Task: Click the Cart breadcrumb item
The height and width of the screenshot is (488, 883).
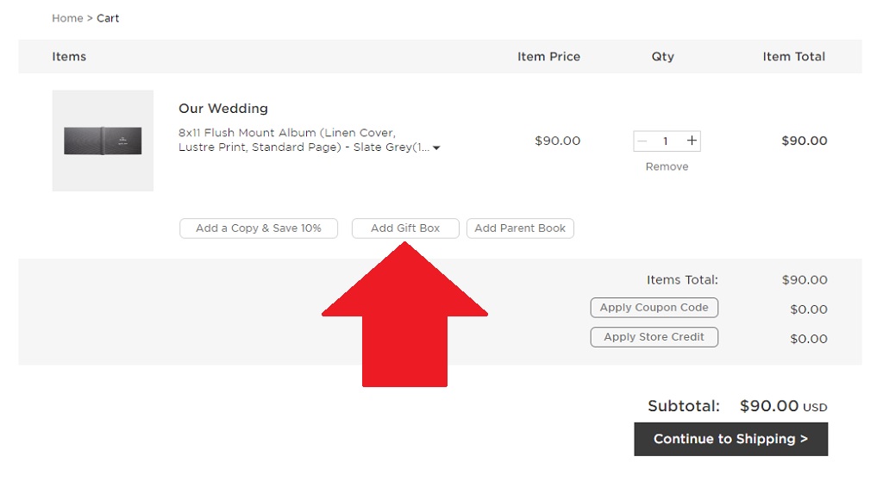Action: coord(108,18)
